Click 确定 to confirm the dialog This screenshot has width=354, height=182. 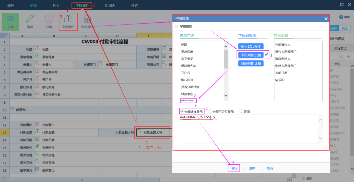pyautogui.click(x=234, y=168)
